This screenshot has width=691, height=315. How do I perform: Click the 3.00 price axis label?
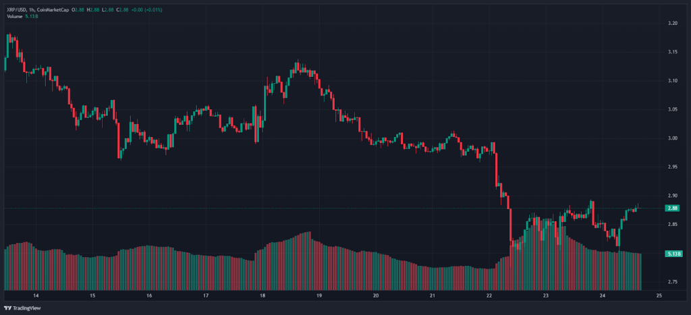[x=671, y=138]
